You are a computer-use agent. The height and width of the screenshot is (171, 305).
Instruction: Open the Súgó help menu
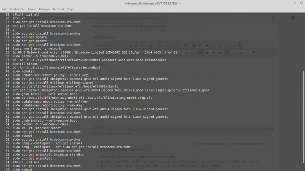70,9
